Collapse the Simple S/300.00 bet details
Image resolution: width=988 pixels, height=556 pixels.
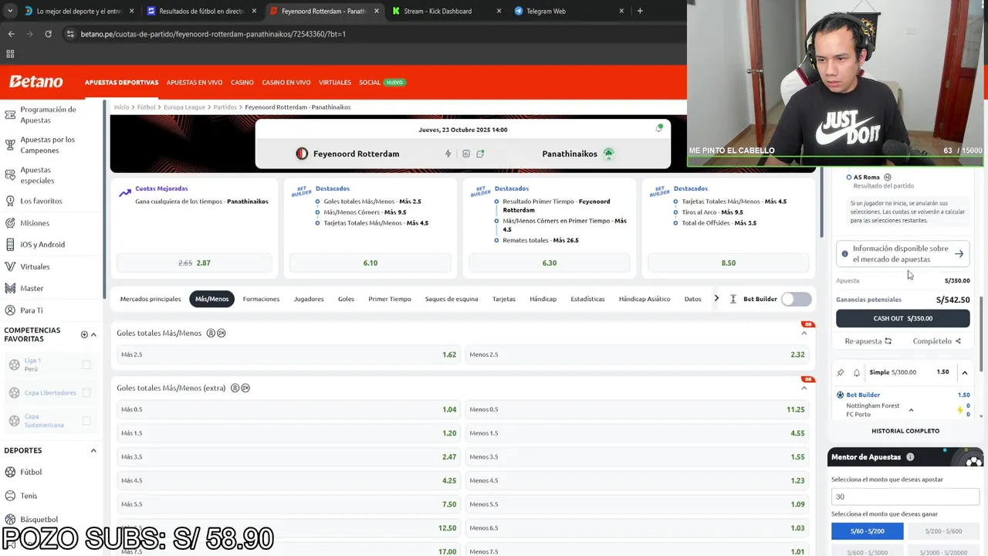(964, 372)
